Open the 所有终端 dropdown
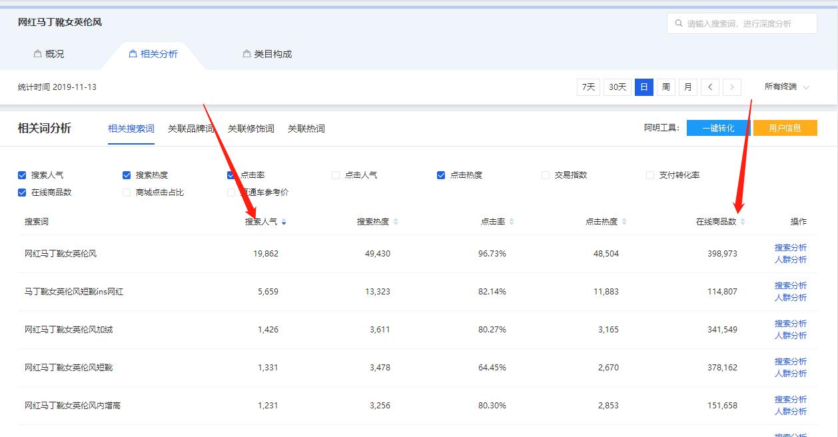The height and width of the screenshot is (437, 838). click(787, 87)
